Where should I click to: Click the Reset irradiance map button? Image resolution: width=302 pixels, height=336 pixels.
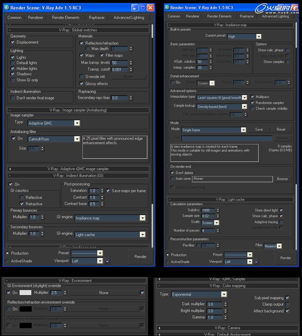point(281,130)
